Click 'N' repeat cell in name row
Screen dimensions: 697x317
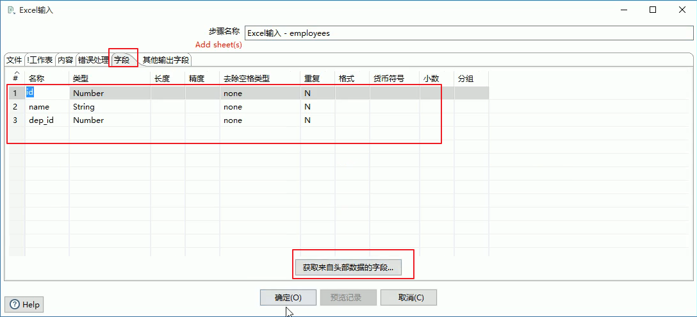coord(318,107)
